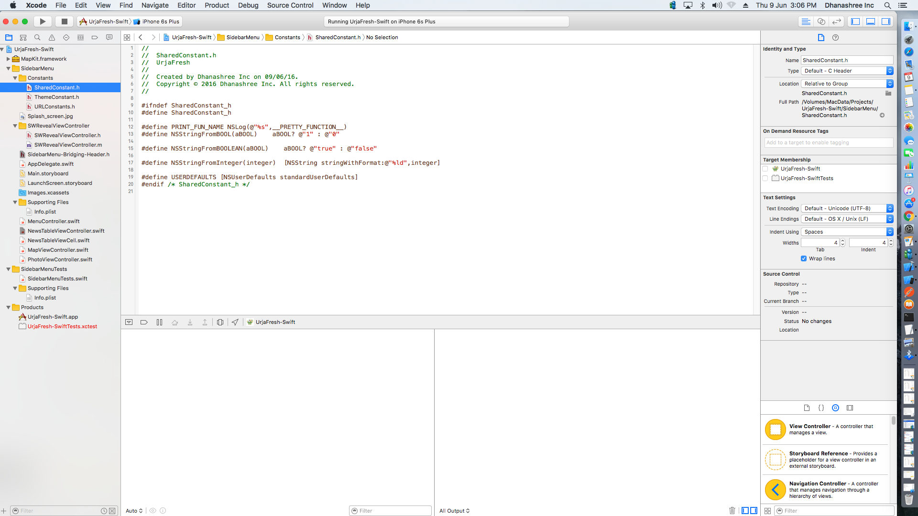Show the Quick Help inspector
This screenshot has width=918, height=516.
pyautogui.click(x=835, y=38)
